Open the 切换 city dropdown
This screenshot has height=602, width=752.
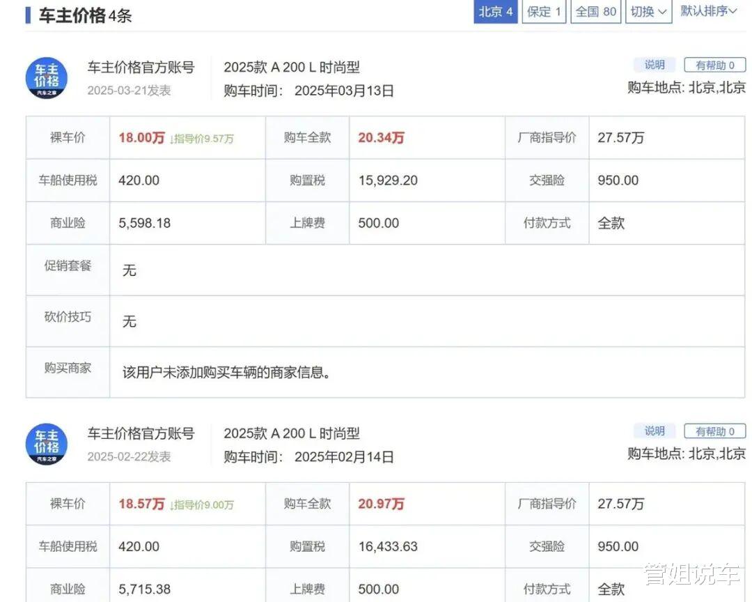pos(648,11)
